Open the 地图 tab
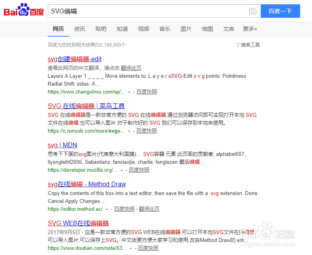The width and height of the screenshot is (312, 255). point(207,29)
